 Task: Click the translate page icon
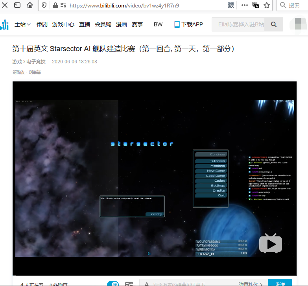(x=255, y=6)
